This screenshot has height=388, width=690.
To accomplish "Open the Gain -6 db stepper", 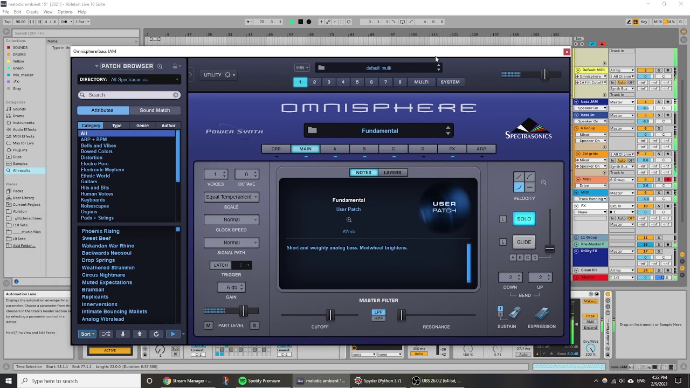I will click(x=231, y=287).
